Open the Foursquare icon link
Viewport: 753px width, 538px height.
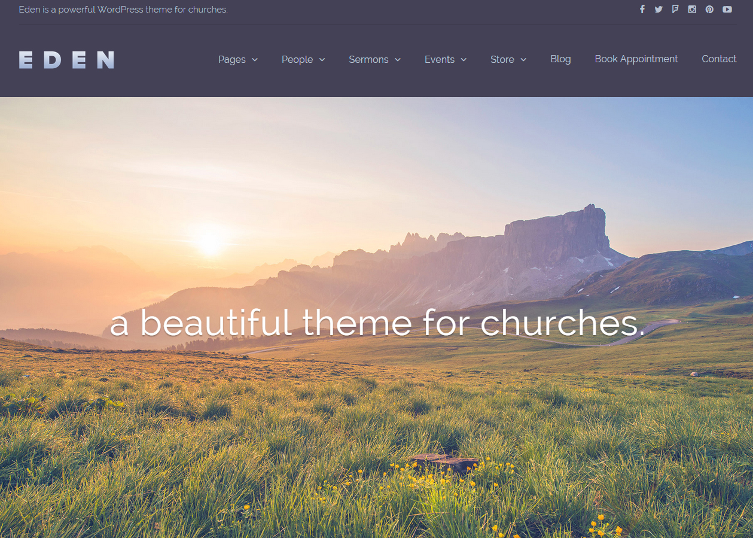coord(675,9)
